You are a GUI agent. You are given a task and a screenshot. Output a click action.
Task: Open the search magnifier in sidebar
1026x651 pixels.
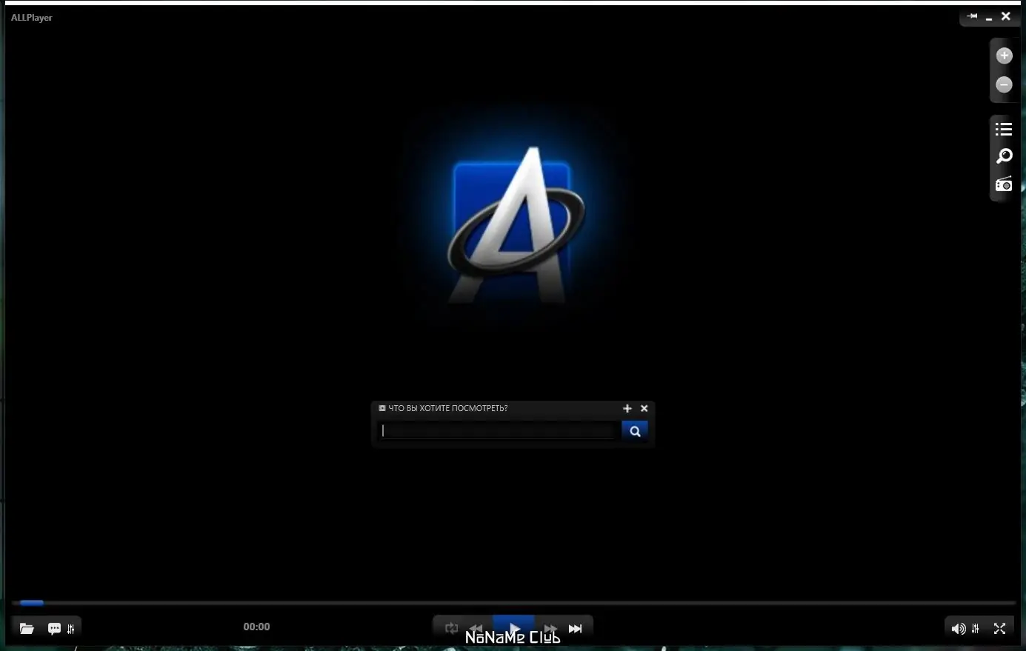pos(1004,156)
